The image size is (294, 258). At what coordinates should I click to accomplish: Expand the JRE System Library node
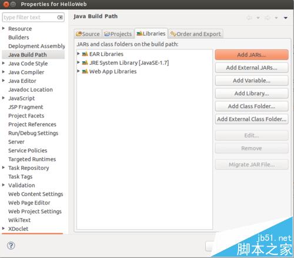(78, 62)
